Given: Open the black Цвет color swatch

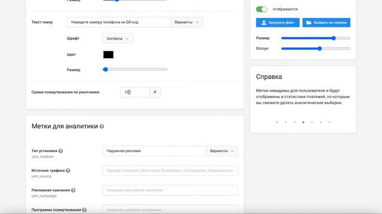Looking at the screenshot, I should pos(108,55).
